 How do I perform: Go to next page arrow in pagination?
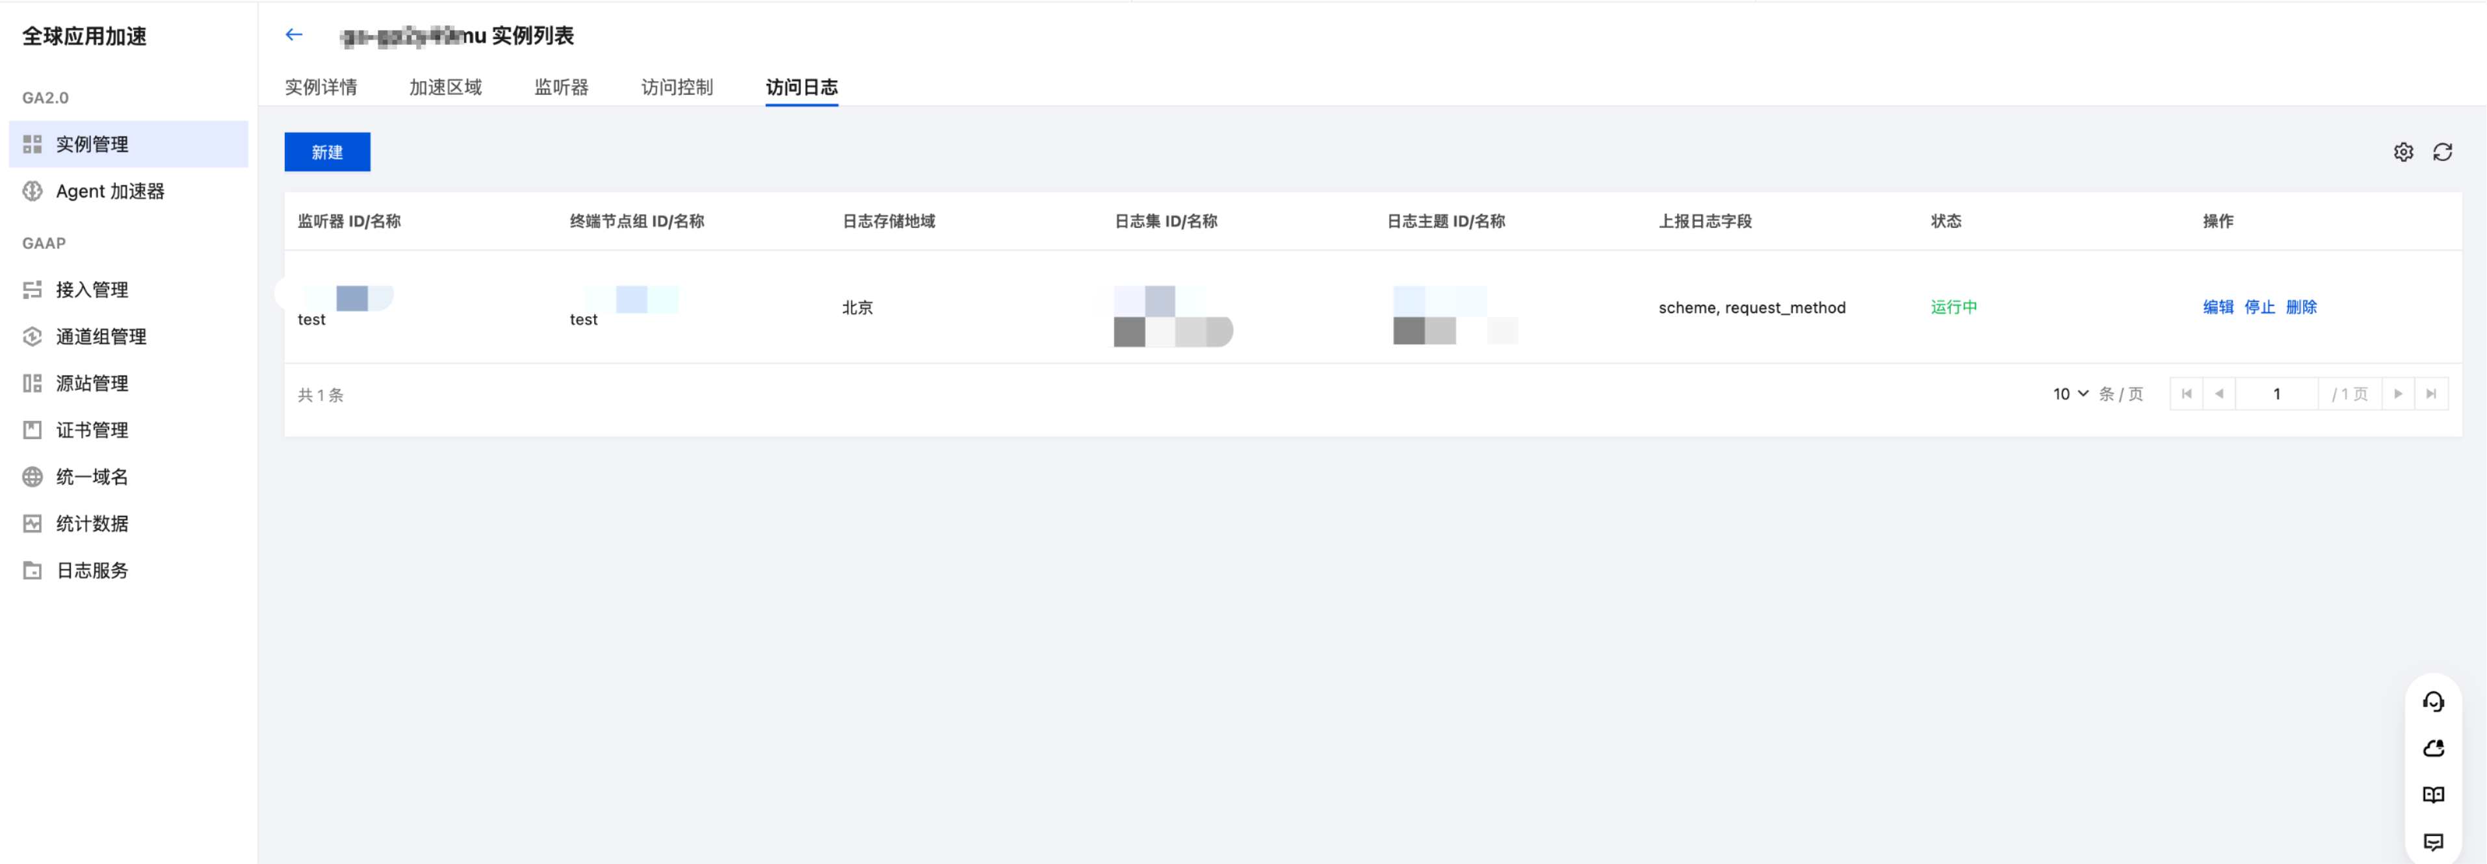point(2398,394)
